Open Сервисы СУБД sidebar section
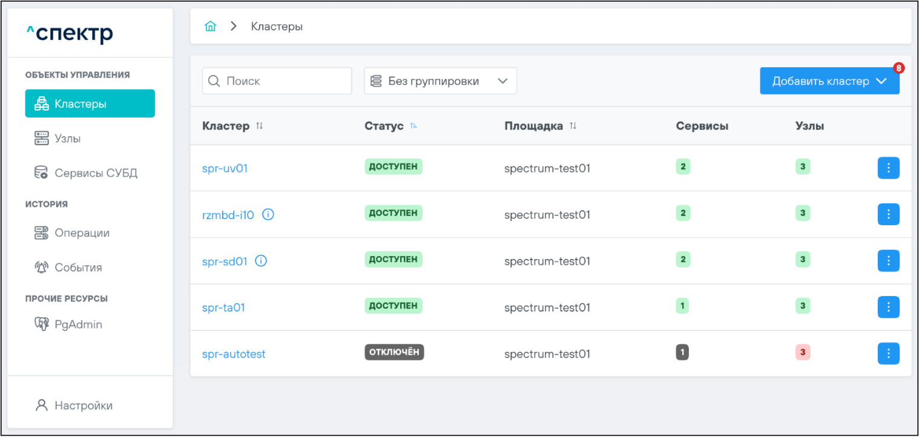The height and width of the screenshot is (437, 919). coord(95,173)
